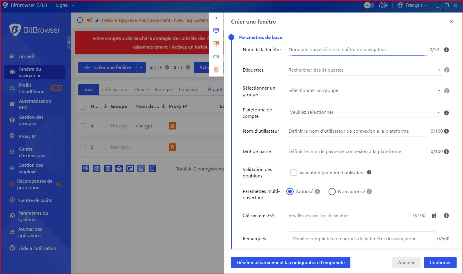Select the Non autorisé radio option
The image size is (463, 274).
[332, 192]
